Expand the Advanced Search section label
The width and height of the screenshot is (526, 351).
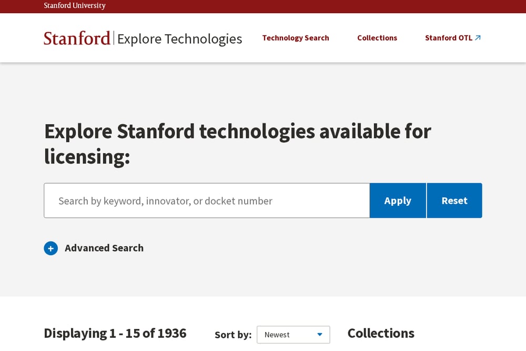click(104, 248)
